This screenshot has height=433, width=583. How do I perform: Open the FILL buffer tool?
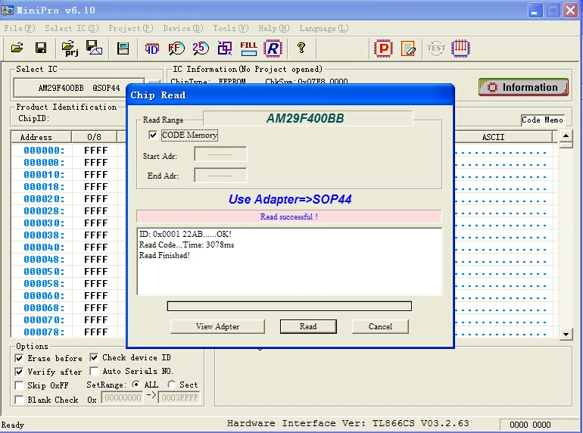click(x=248, y=48)
